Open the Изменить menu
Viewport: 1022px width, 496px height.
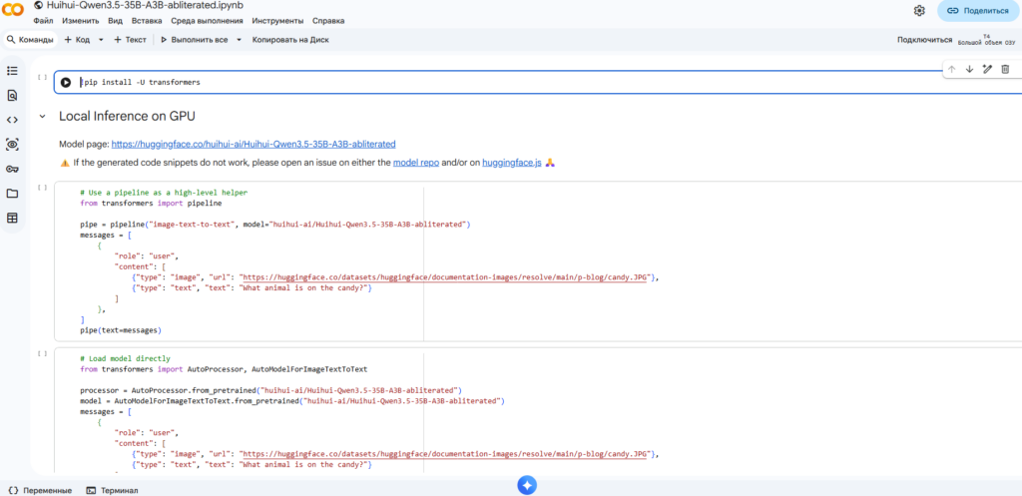click(80, 21)
